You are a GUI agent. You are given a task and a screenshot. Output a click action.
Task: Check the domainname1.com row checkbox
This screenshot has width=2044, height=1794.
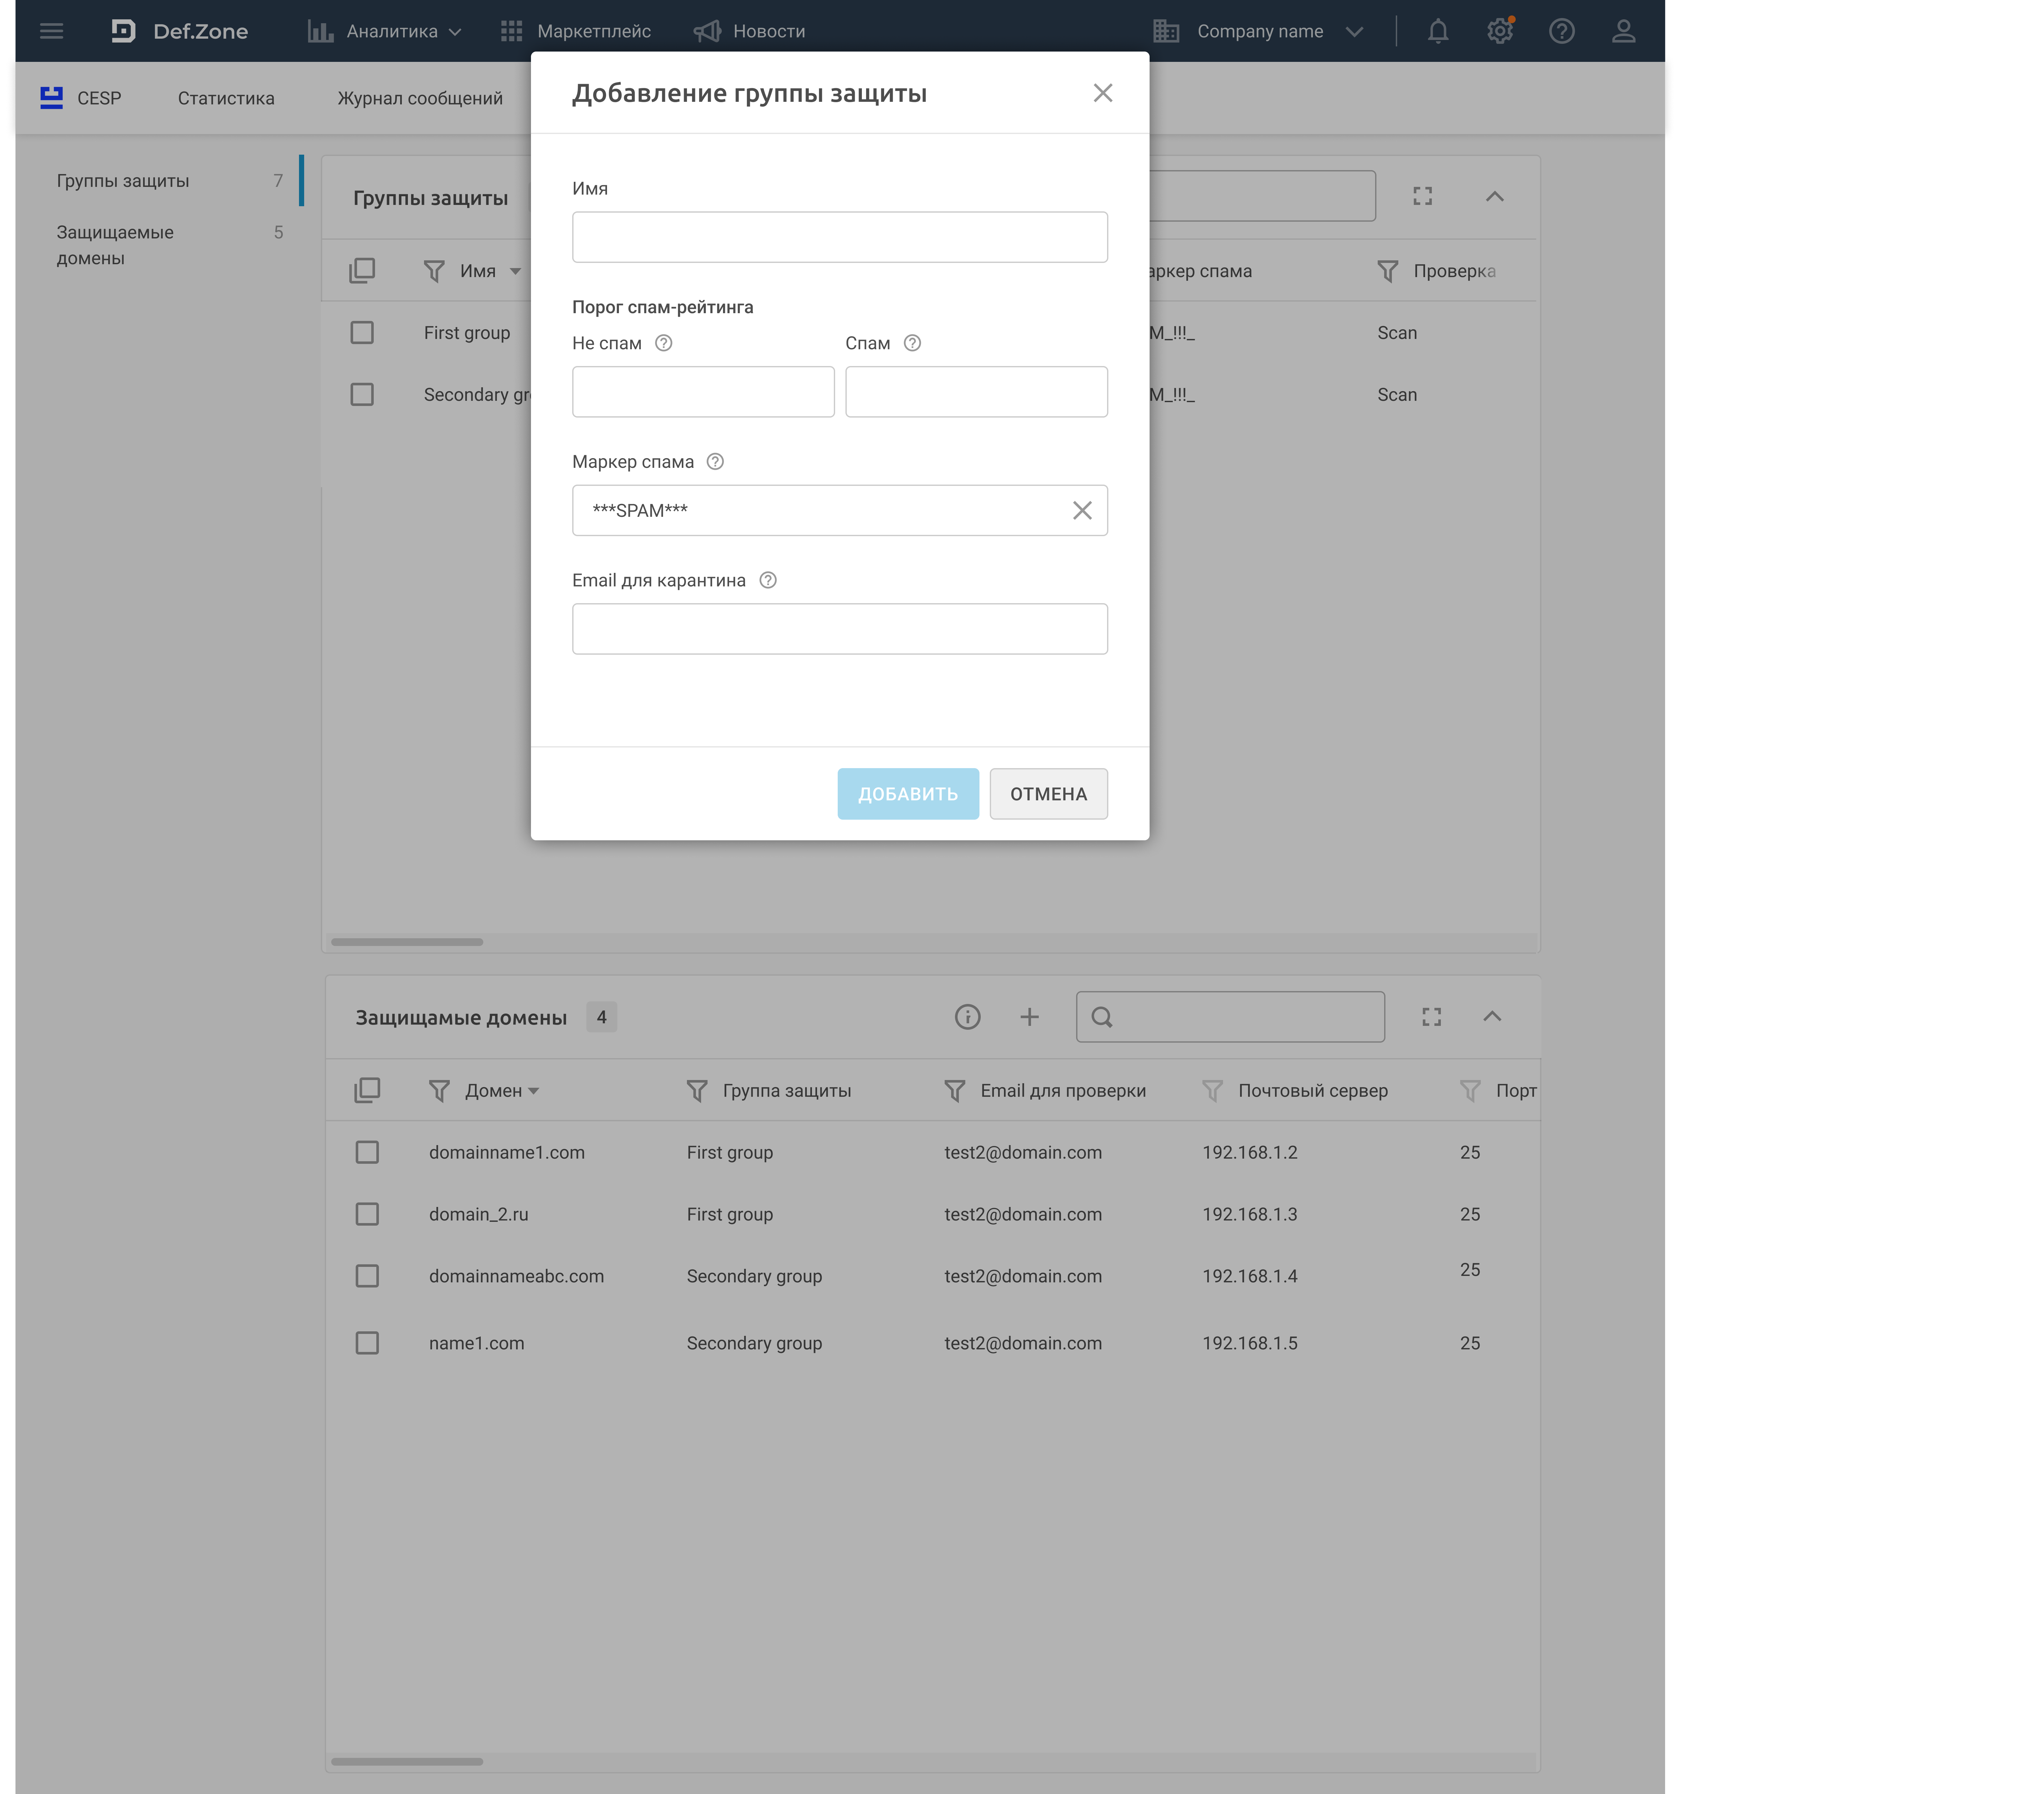pos(367,1152)
